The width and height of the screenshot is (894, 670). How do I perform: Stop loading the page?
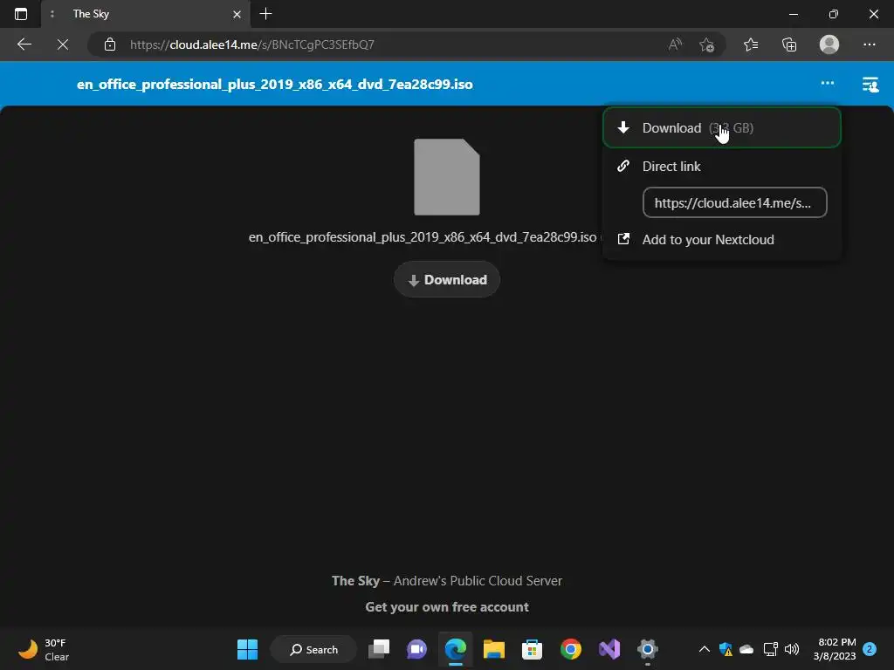[63, 44]
